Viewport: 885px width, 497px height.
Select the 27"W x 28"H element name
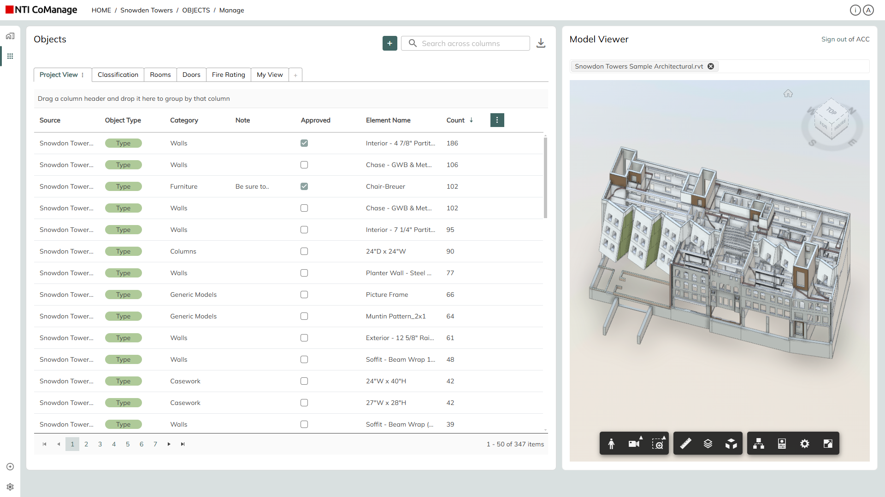pyautogui.click(x=386, y=403)
